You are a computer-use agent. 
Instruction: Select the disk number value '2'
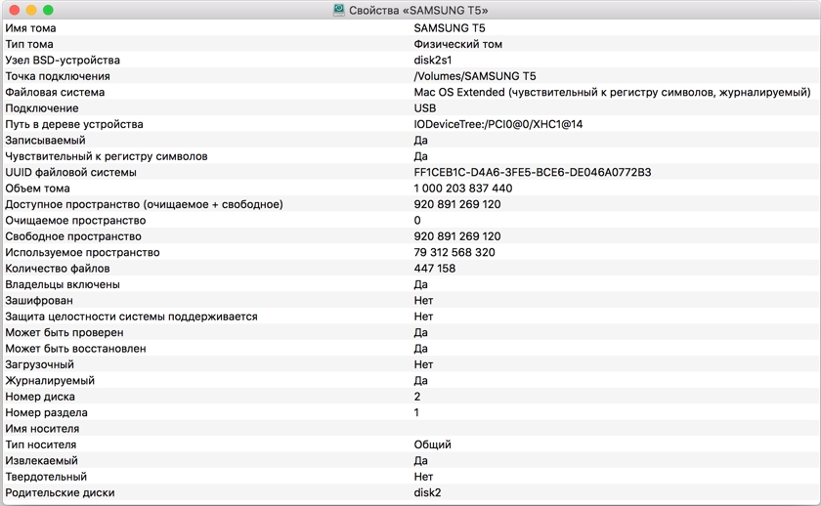(416, 397)
